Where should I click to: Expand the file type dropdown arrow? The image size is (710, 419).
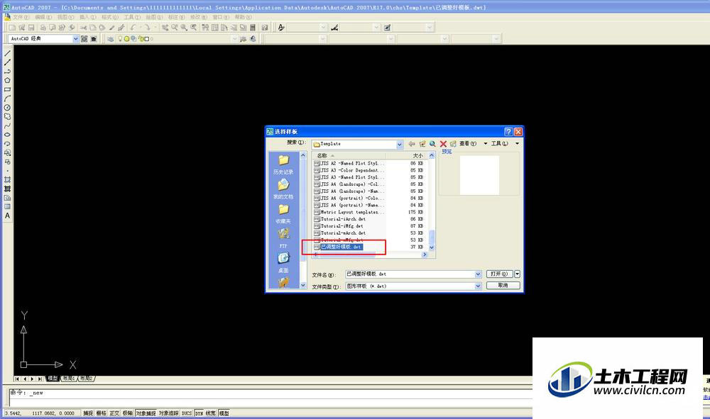click(478, 286)
